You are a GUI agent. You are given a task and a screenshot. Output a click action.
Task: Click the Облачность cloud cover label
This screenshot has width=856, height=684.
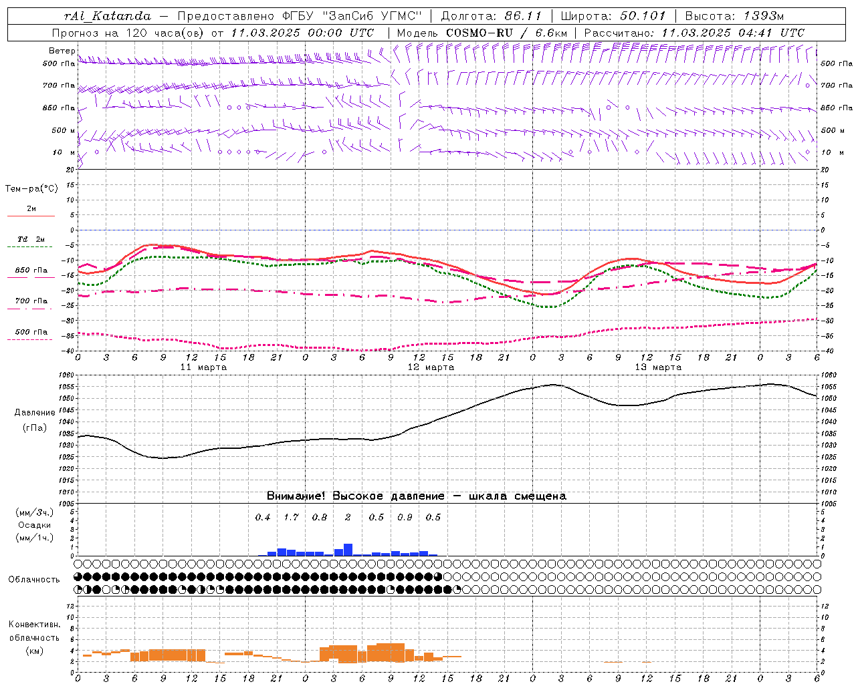[34, 580]
